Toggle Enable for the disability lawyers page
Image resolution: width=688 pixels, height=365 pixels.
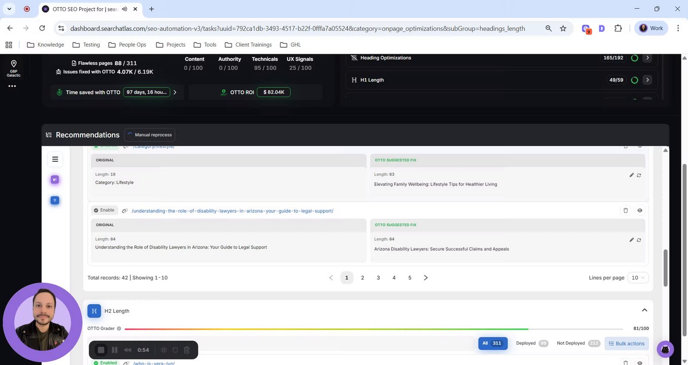tap(104, 210)
